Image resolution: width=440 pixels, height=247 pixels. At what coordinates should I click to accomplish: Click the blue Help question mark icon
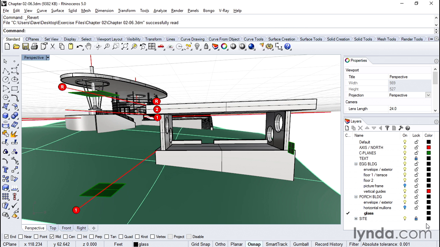coord(287,47)
